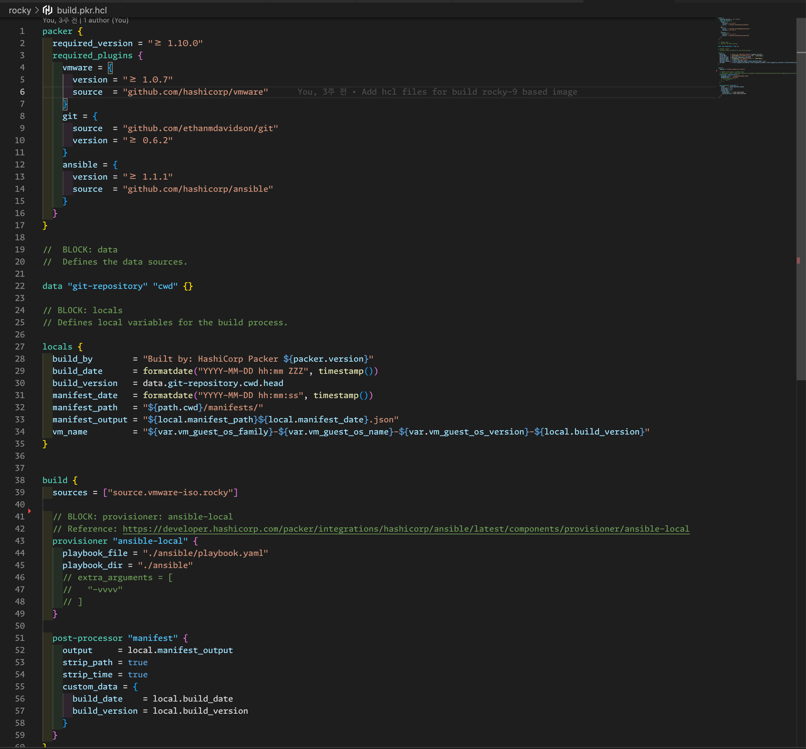Click line number 6 in the gutter
Viewport: 806px width, 749px height.
(22, 92)
